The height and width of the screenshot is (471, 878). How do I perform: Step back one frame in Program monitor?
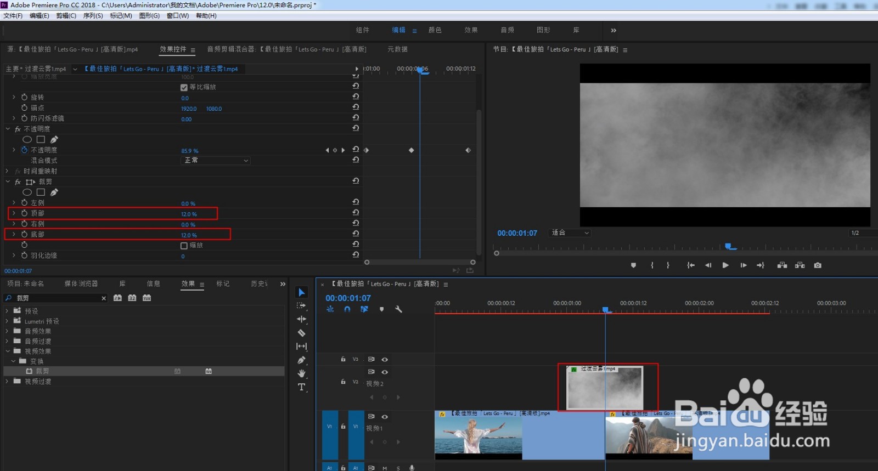708,265
